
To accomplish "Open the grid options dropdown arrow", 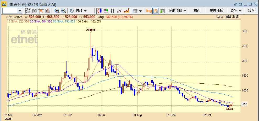I will (x=140, y=11).
